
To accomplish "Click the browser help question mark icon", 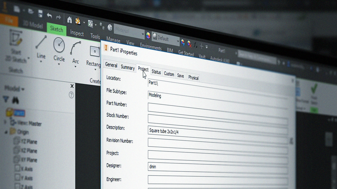I will click(71, 95).
